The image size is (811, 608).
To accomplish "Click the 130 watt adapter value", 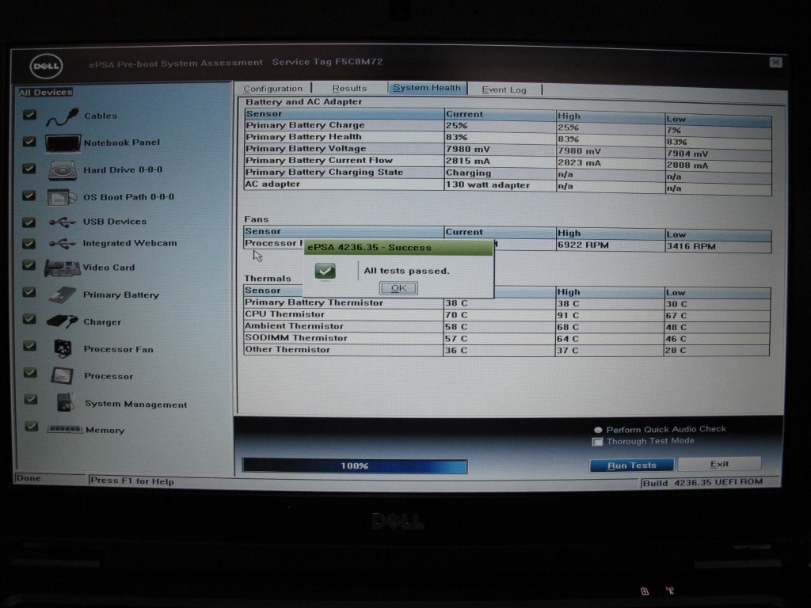I will click(488, 184).
